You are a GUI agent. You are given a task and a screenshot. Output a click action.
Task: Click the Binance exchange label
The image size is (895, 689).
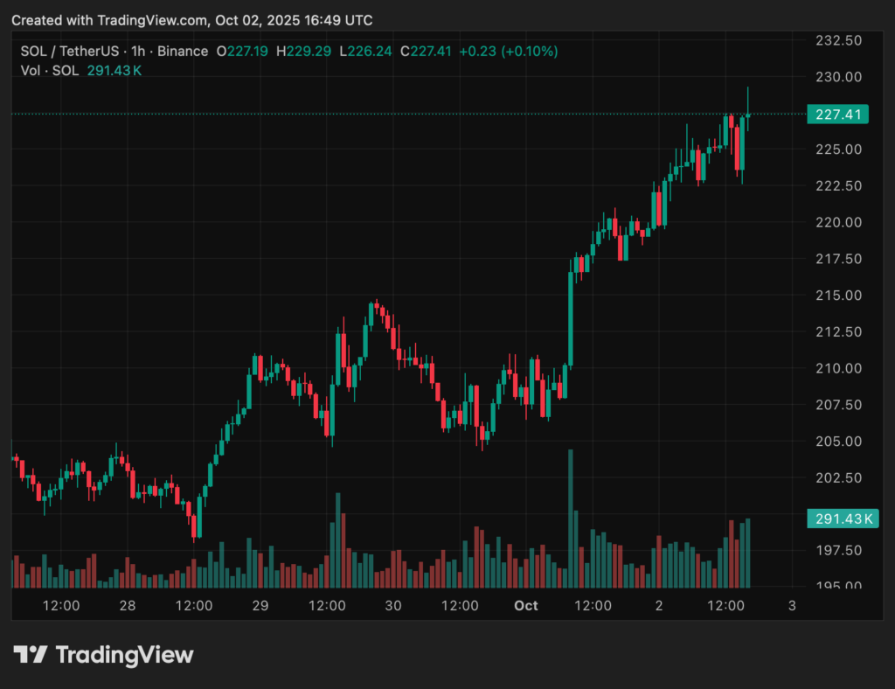[x=182, y=52]
